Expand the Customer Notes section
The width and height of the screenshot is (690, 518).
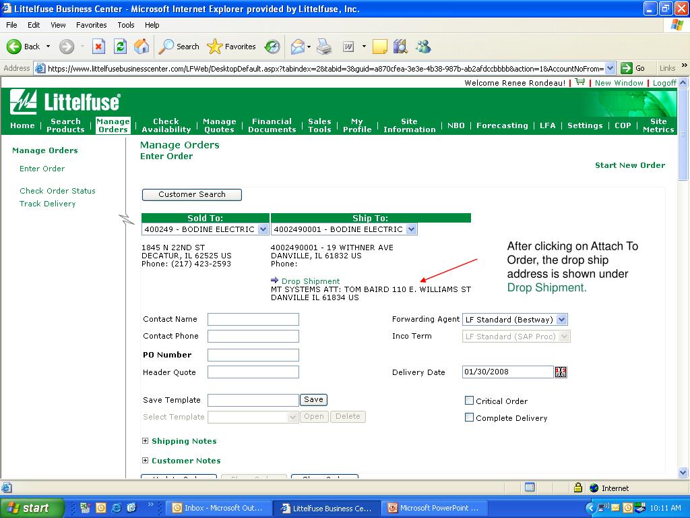tap(146, 460)
